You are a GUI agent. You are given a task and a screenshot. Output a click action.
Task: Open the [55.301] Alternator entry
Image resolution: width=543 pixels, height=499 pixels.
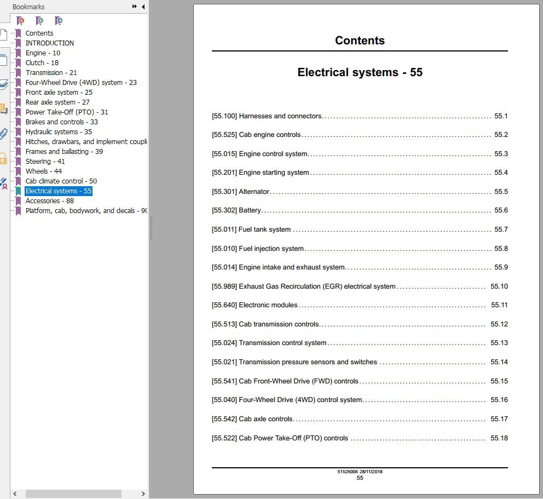pos(360,192)
